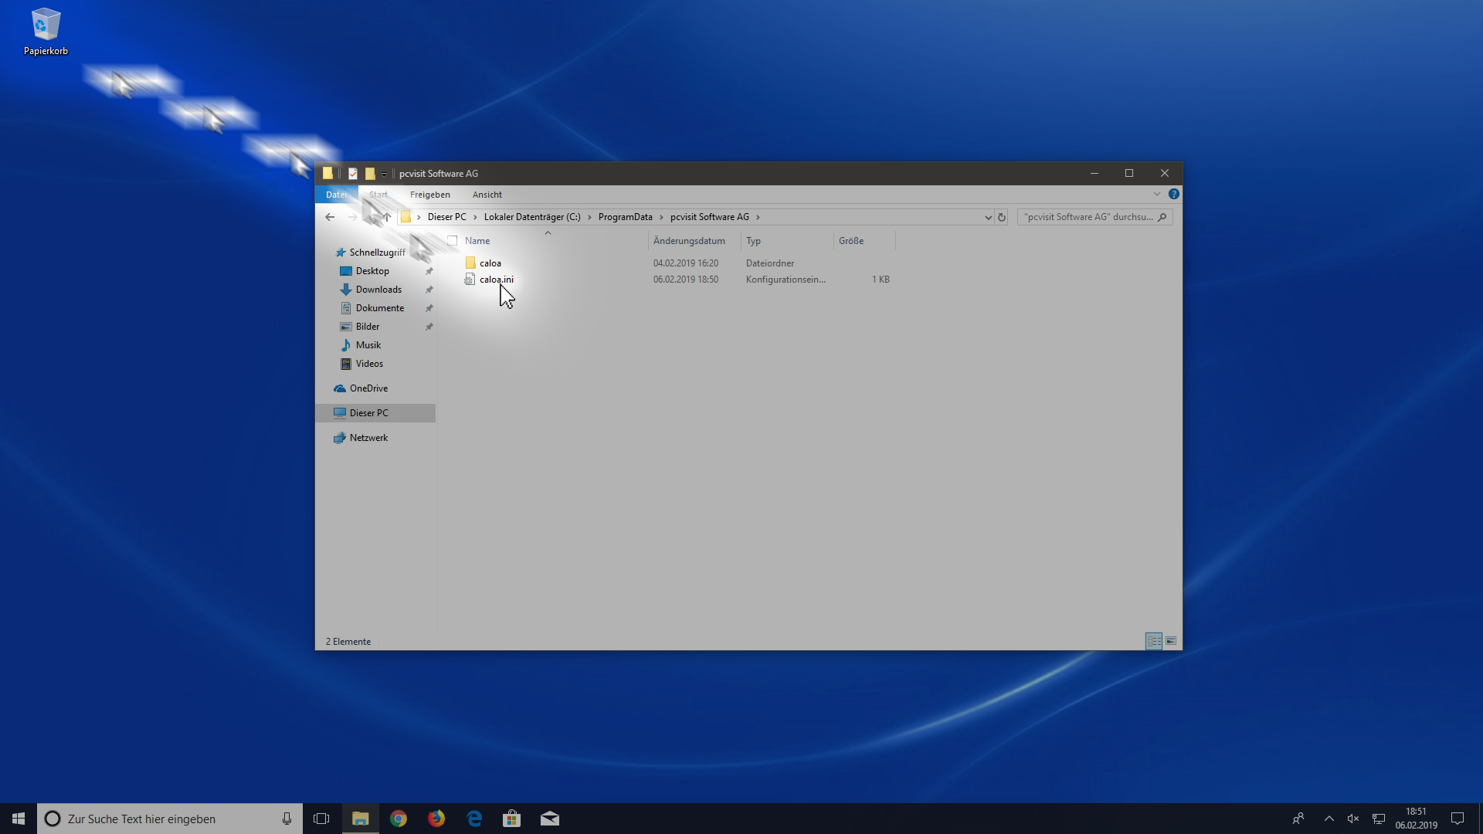Expand the ribbon with the chevron
The height and width of the screenshot is (834, 1483).
click(1157, 194)
